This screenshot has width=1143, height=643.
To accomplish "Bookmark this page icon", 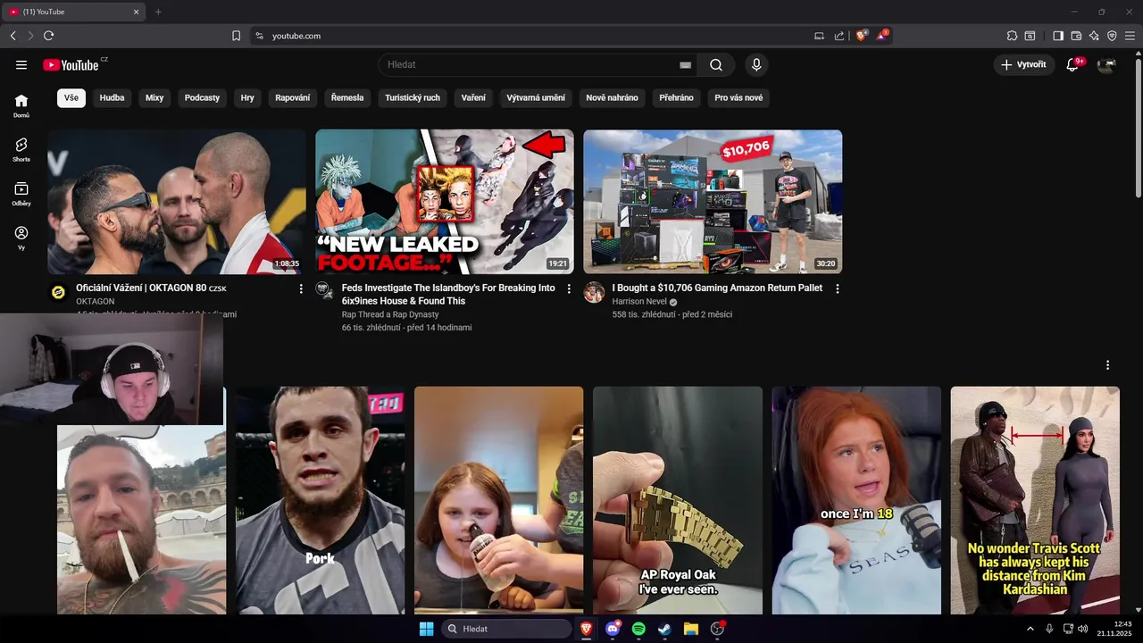I will point(237,36).
